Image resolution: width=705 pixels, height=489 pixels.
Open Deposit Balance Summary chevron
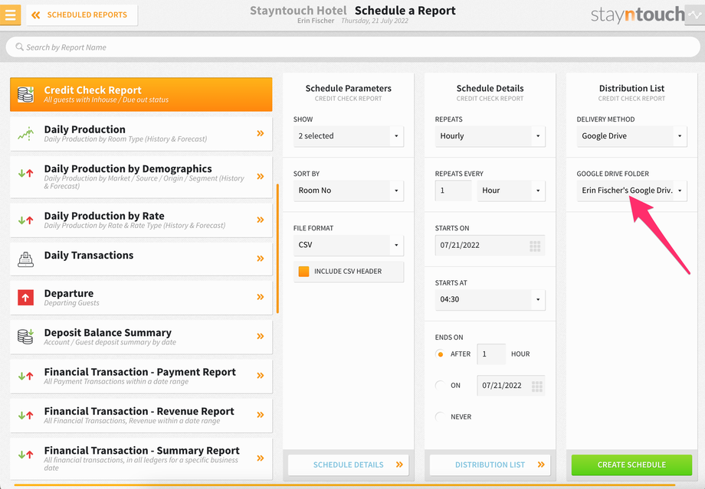[261, 336]
